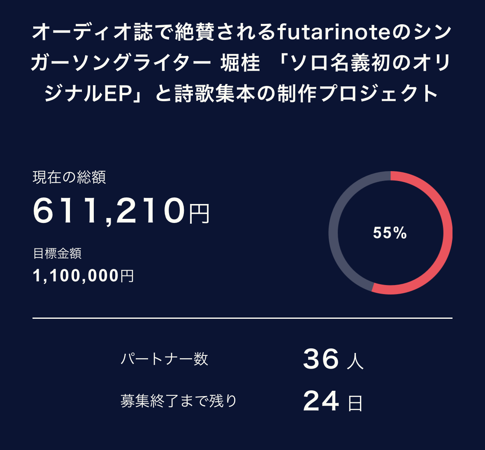485x450 pixels.
Task: Click the 1,100,000円 goal amount
Action: pos(84,276)
